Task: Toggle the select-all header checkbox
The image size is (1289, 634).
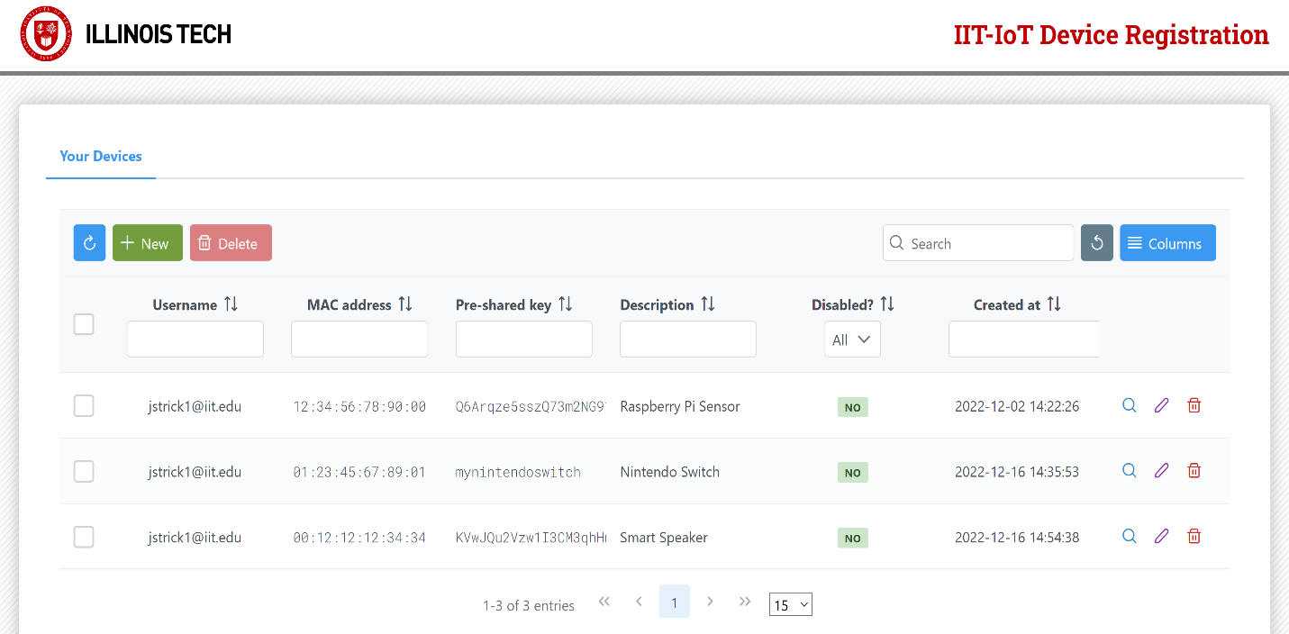Action: [x=84, y=324]
